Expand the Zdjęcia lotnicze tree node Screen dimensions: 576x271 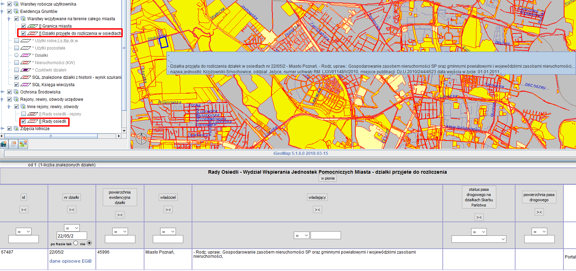[x=2, y=129]
